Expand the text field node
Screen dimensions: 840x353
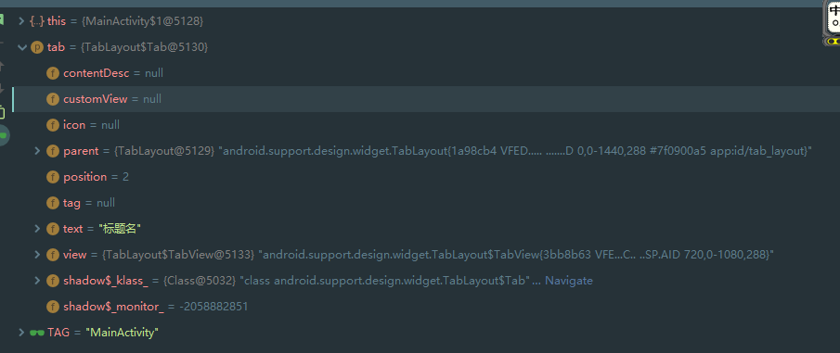click(x=37, y=228)
